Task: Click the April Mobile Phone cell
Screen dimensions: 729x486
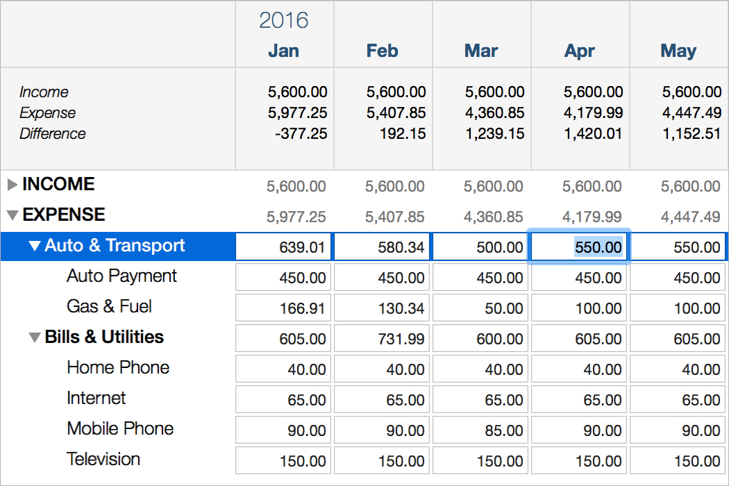Action: [578, 429]
